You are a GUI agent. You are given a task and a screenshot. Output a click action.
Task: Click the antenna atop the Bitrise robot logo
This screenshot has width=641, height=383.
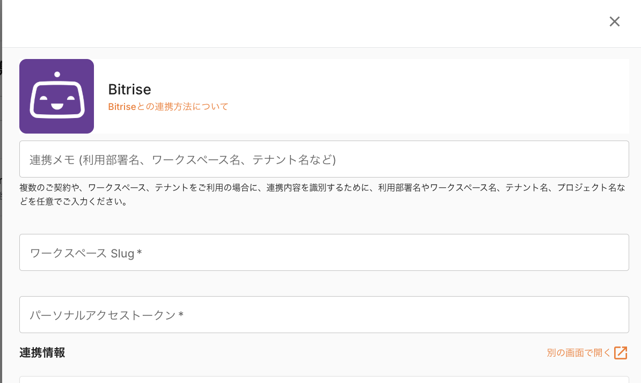pyautogui.click(x=56, y=74)
